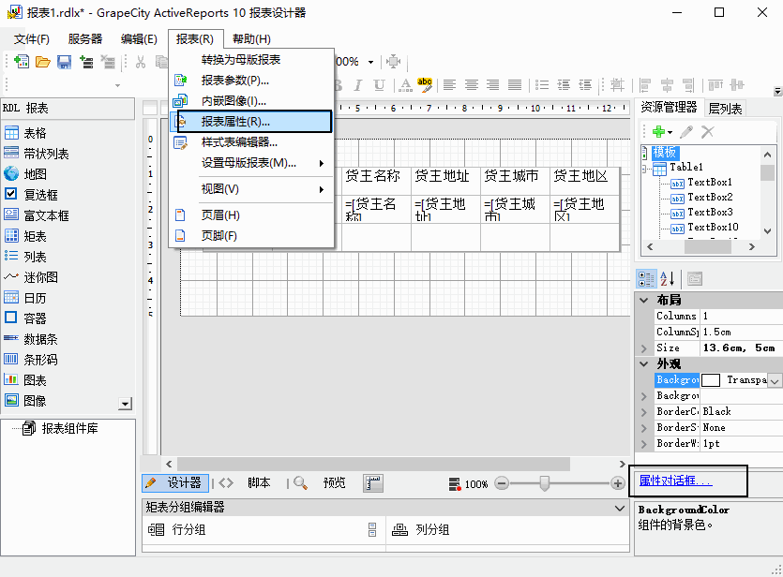
Task: Switch to the 层列表 tab
Action: pos(725,109)
